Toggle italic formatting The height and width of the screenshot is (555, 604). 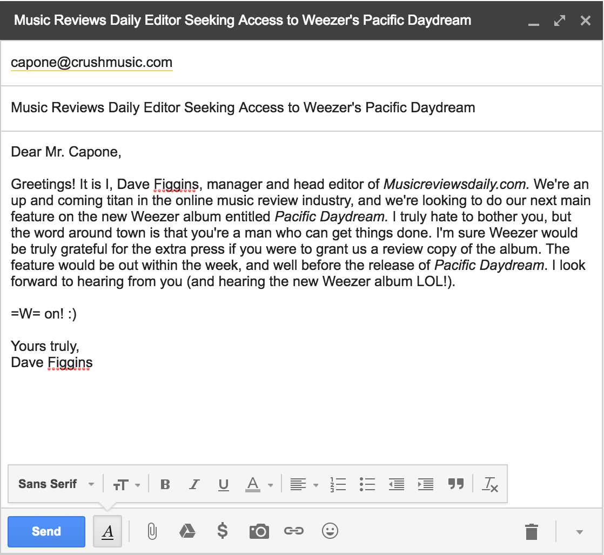[x=194, y=485]
